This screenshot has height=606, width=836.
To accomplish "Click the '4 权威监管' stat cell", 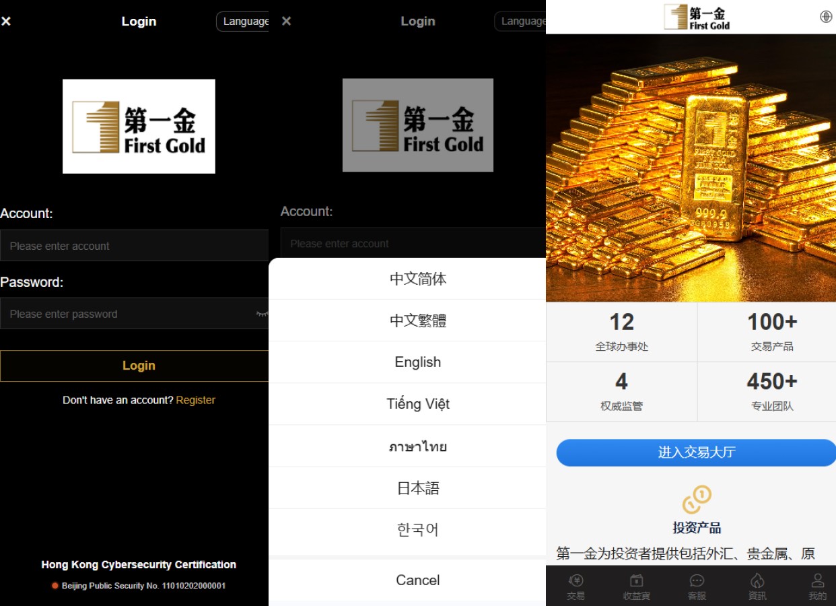I will click(622, 392).
